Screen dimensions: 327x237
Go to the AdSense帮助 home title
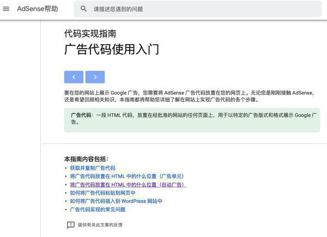pos(38,9)
